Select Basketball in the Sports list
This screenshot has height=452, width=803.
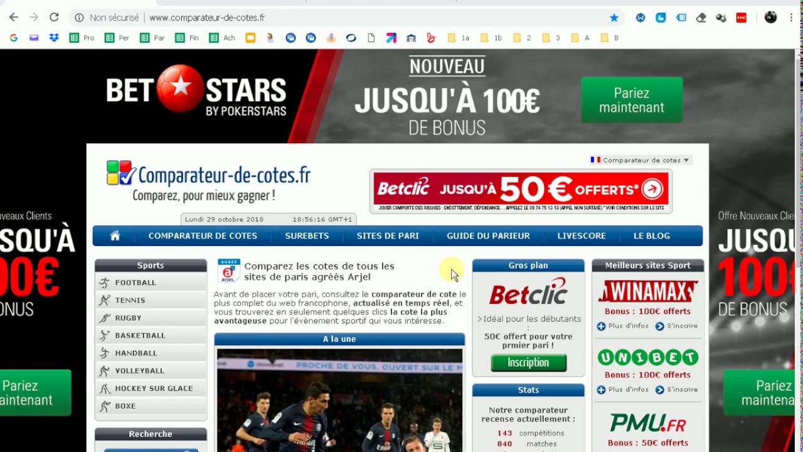[x=151, y=335]
